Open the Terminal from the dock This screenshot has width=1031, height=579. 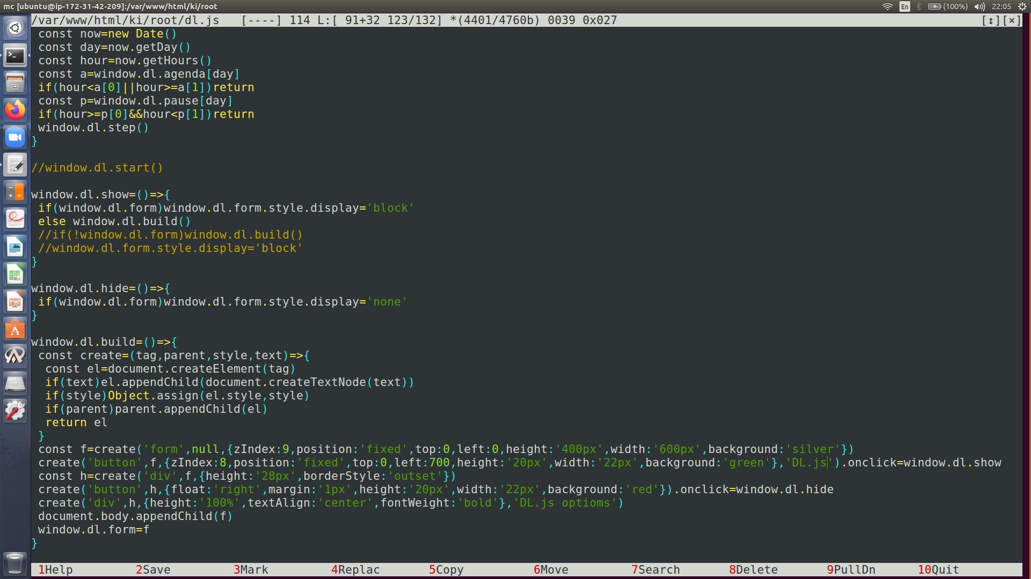point(15,56)
